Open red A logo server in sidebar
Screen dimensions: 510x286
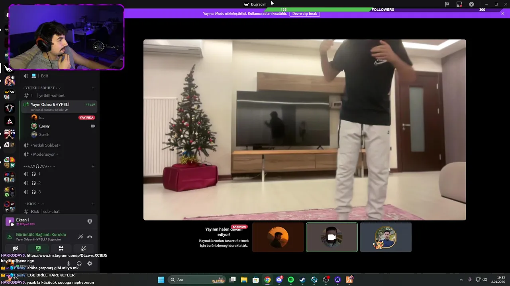click(x=10, y=121)
